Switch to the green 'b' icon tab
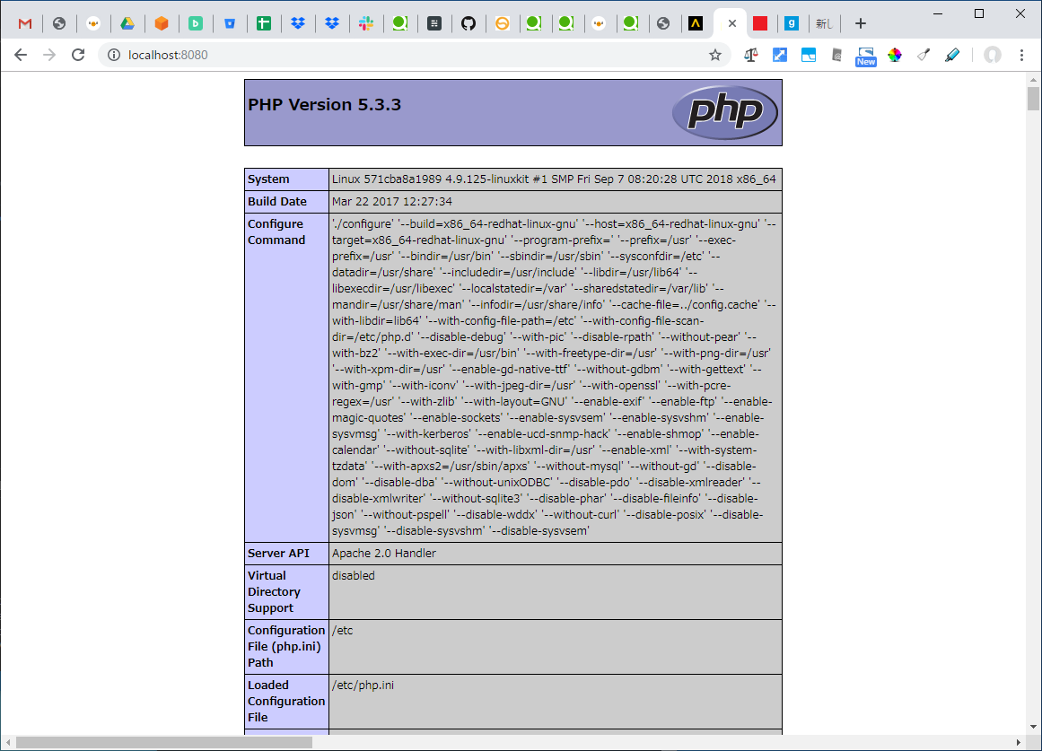The width and height of the screenshot is (1042, 751). (196, 24)
